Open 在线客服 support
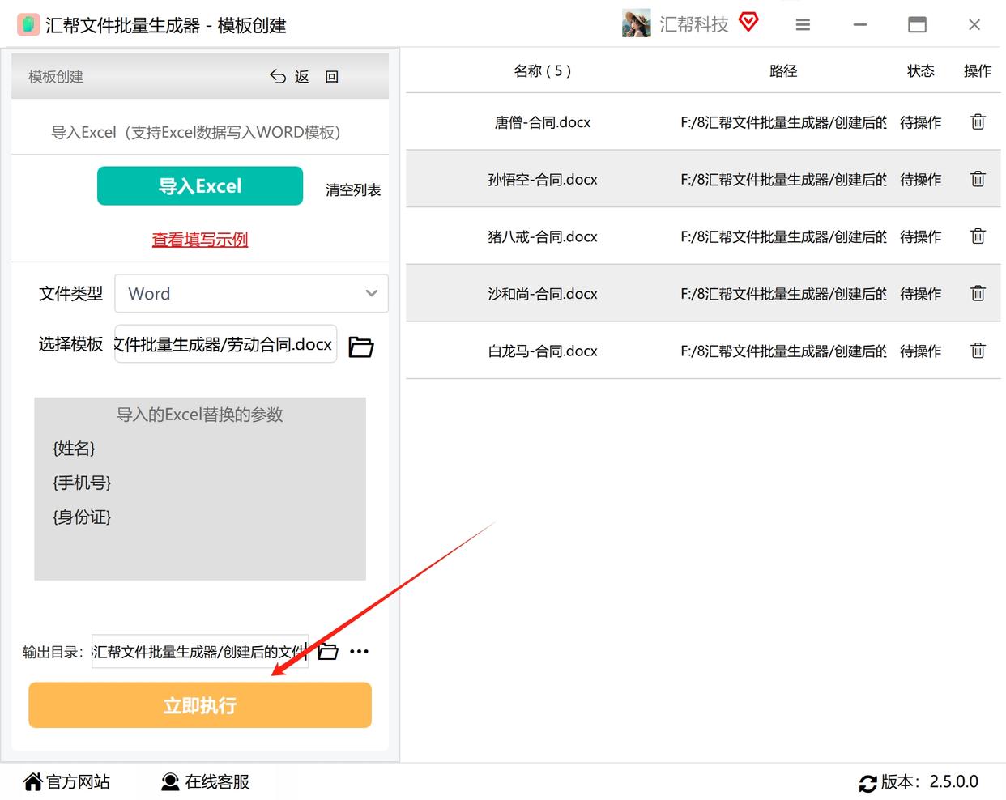 click(205, 781)
